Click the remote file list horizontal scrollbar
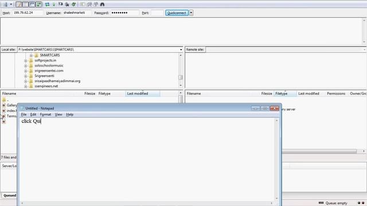This screenshot has width=367, height=206. 319,151
